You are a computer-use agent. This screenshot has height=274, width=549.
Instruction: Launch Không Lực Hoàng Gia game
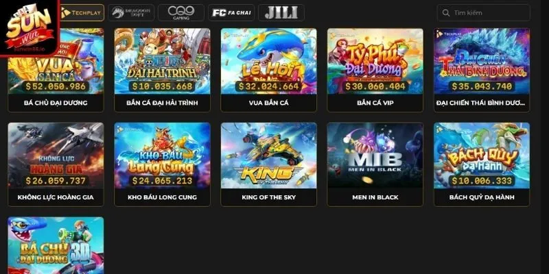(56, 164)
